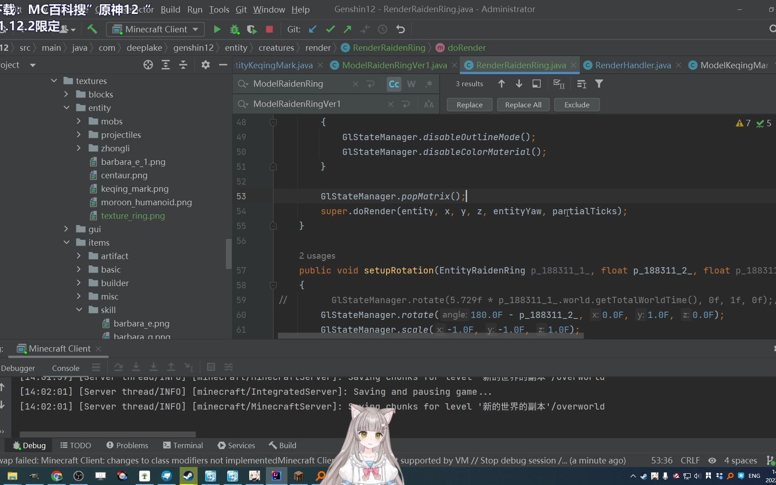Toggle read-only eye icon in status bar
Image resolution: width=776 pixels, height=485 pixels.
coord(712,460)
